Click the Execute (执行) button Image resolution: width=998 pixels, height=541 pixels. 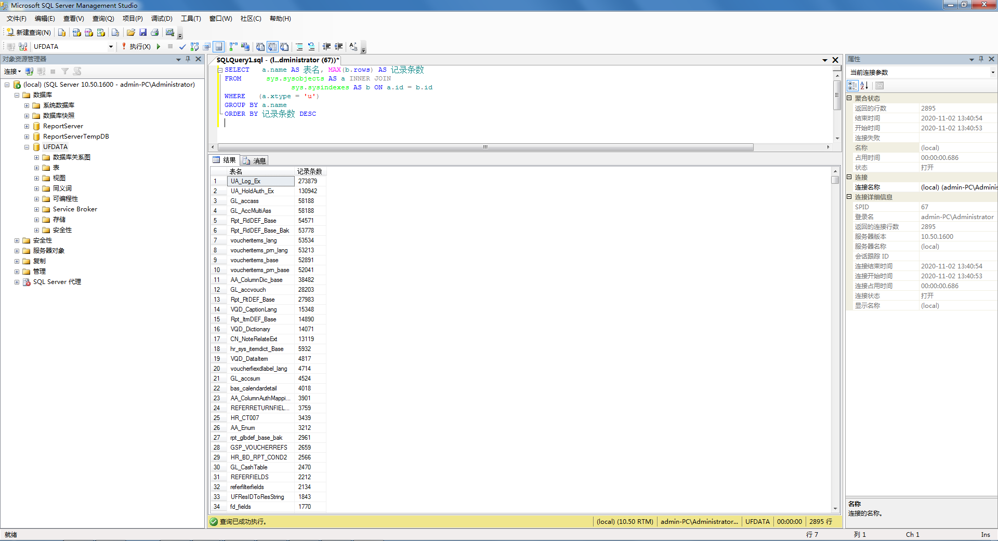point(136,47)
